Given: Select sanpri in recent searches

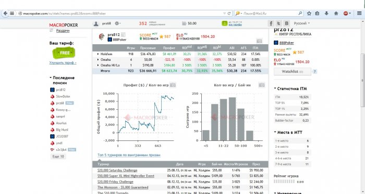Looking at the screenshot, I should [x=60, y=117].
